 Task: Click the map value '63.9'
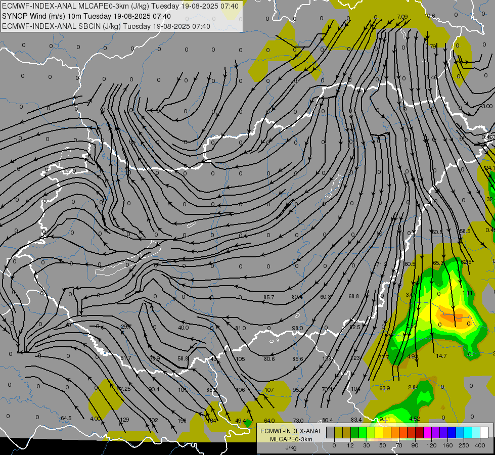click(384, 388)
